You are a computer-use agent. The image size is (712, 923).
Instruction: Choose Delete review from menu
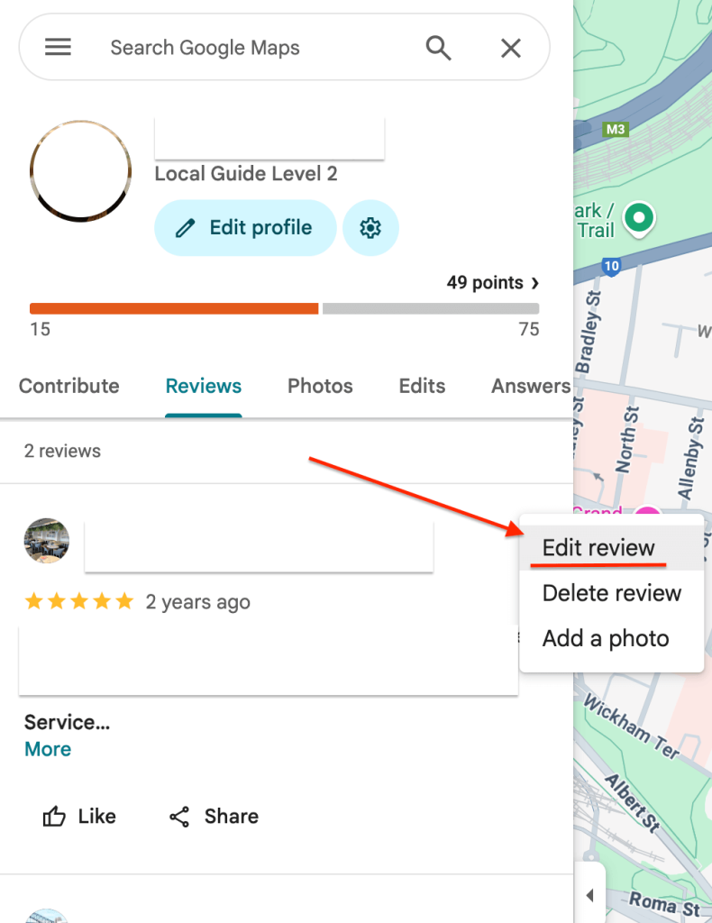tap(612, 593)
